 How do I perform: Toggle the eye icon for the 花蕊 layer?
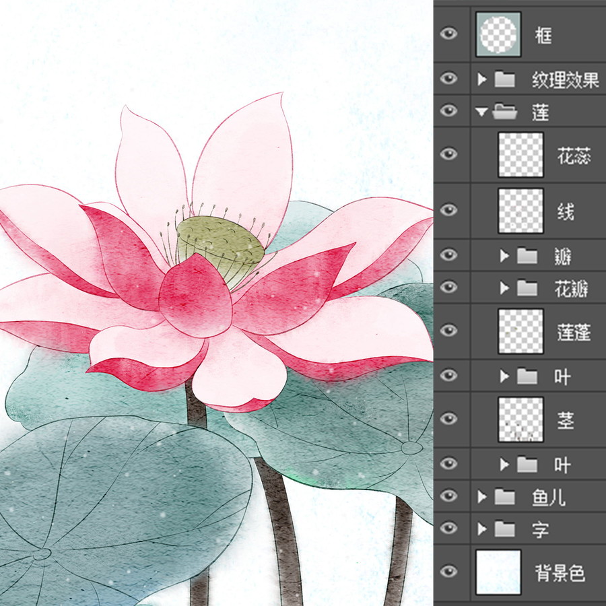pos(448,154)
